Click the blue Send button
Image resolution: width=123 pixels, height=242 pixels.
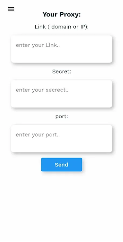coord(61,165)
